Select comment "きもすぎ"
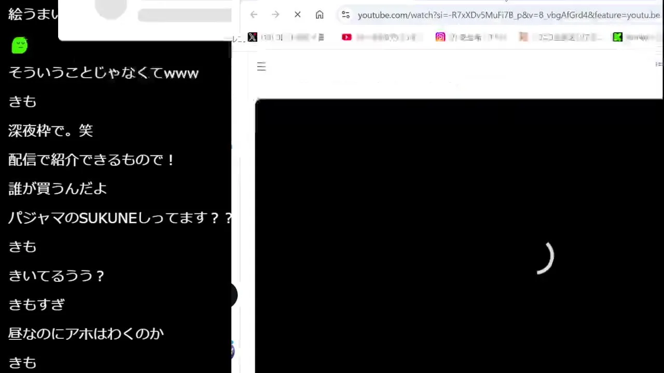The image size is (664, 373). coord(36,305)
